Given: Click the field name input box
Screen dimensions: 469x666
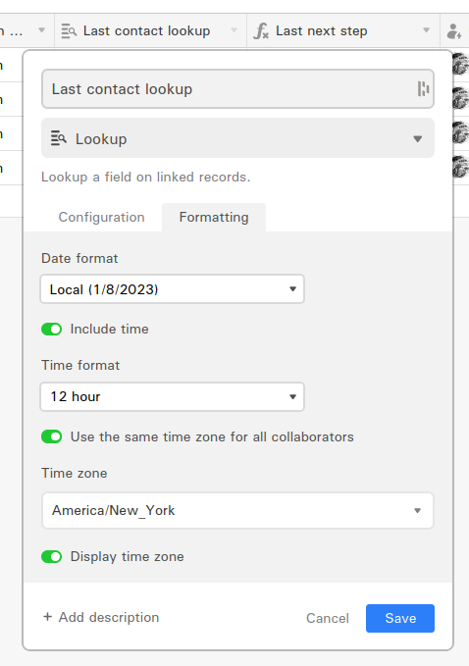Looking at the screenshot, I should pos(237,89).
